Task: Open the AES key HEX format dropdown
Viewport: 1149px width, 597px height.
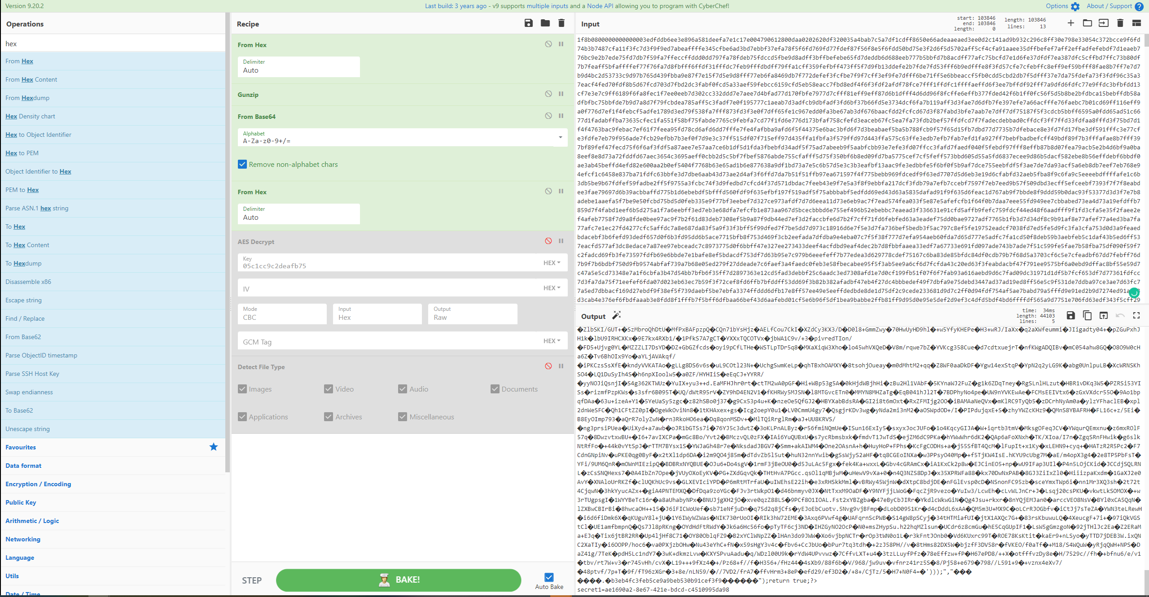Action: pos(552,263)
